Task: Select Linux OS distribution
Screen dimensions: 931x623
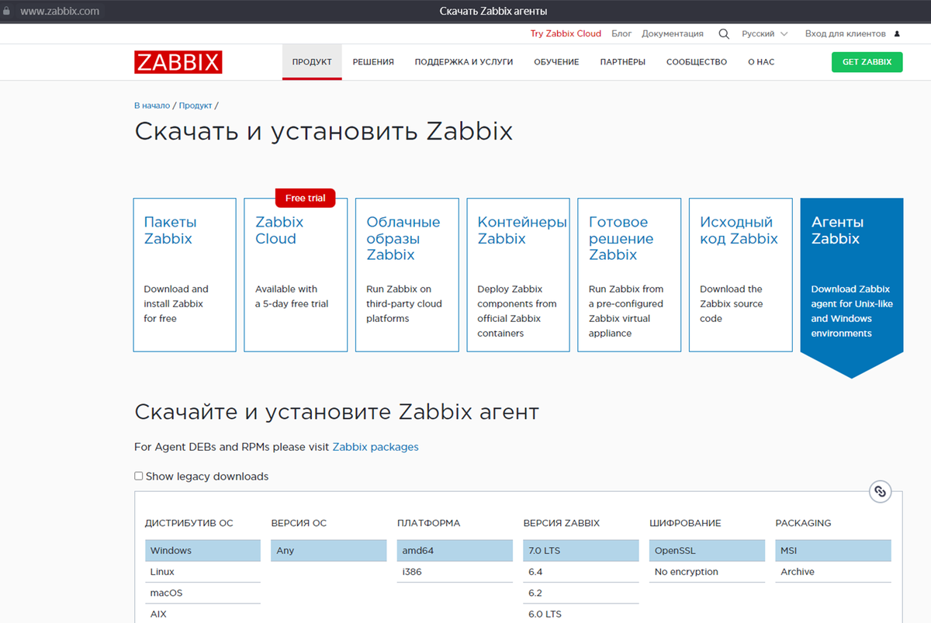Action: pyautogui.click(x=202, y=572)
